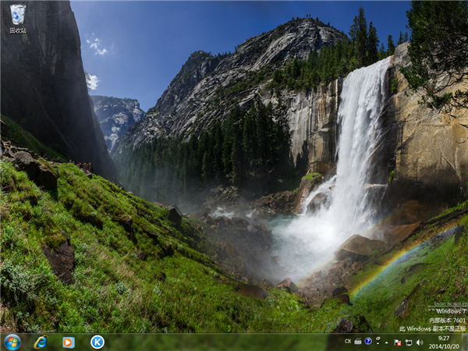Open the Windows Start menu

point(12,342)
